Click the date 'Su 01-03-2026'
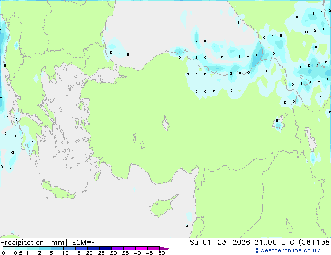331x255 pixels. tap(220, 243)
